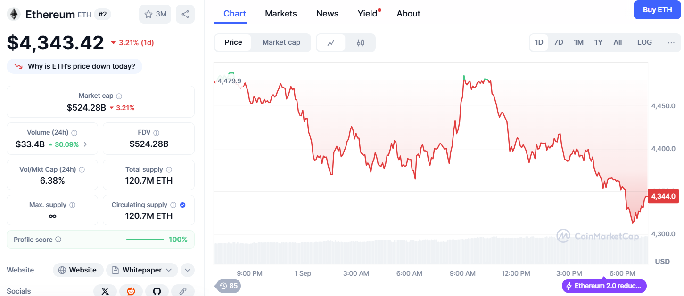Click the watchlist star showing 3M
This screenshot has height=296, width=684.
155,14
